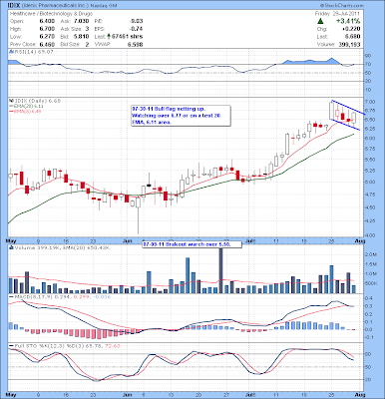
Task: Click the tallest volume bar near June 27
Action: click(x=220, y=270)
